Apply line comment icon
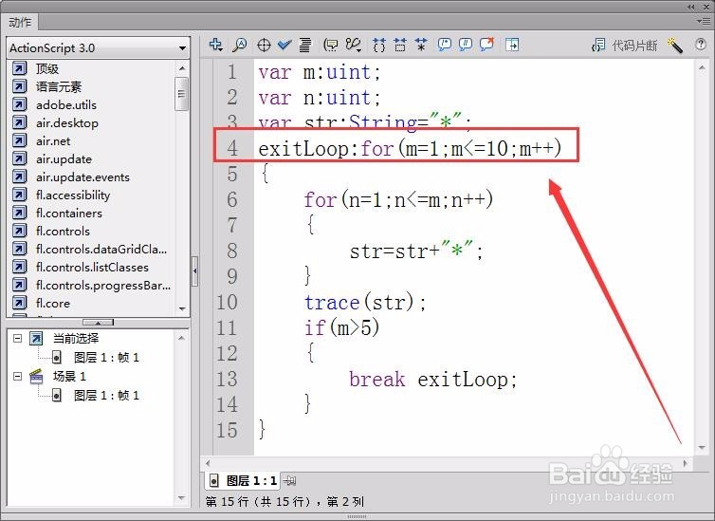The width and height of the screenshot is (715, 521). (465, 45)
